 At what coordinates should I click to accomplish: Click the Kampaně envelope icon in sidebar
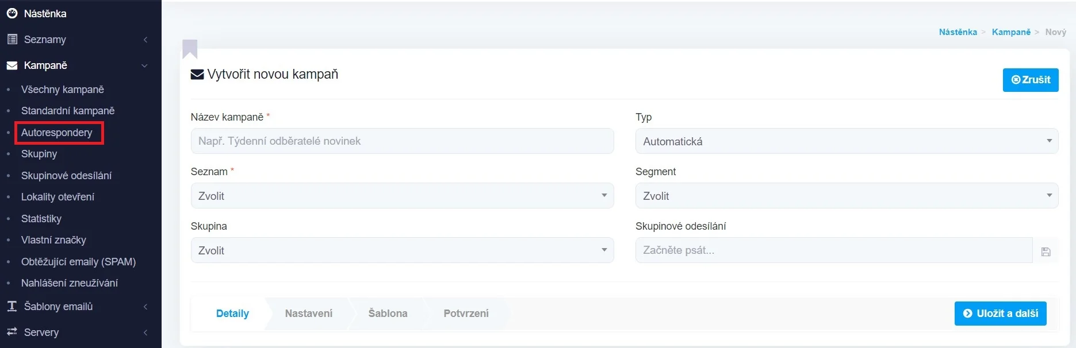click(12, 65)
